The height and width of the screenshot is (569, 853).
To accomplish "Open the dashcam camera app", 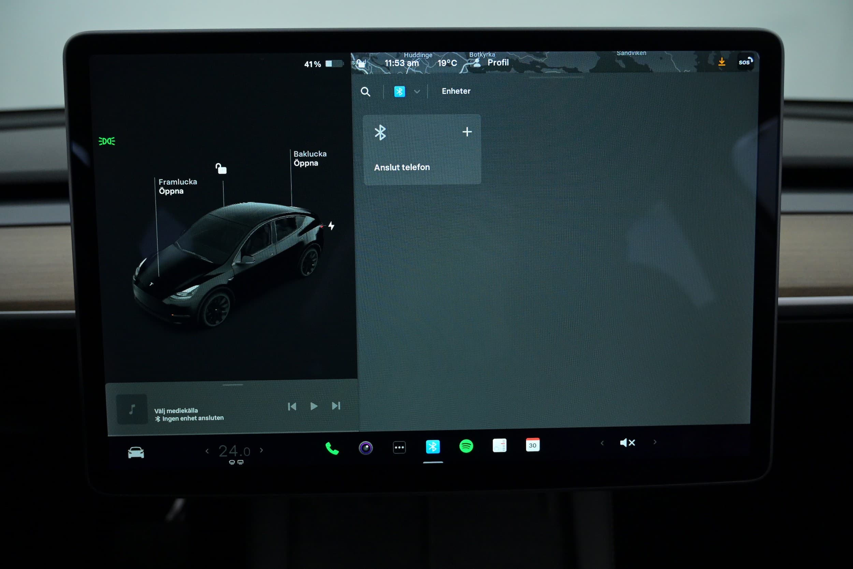I will pyautogui.click(x=365, y=448).
